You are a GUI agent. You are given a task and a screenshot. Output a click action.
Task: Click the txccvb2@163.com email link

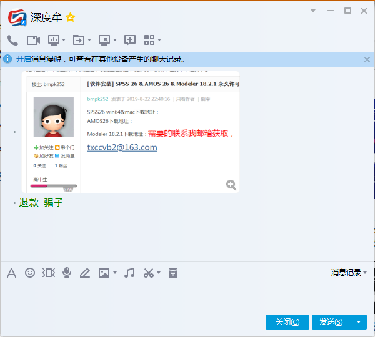pyautogui.click(x=122, y=147)
